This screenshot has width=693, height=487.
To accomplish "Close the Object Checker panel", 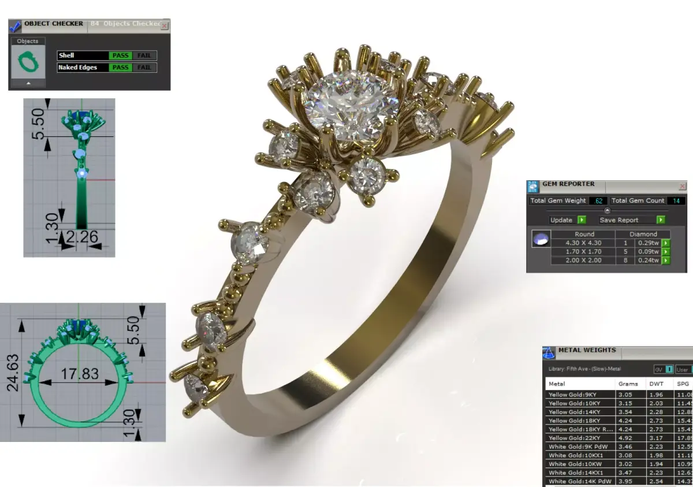I will point(165,25).
